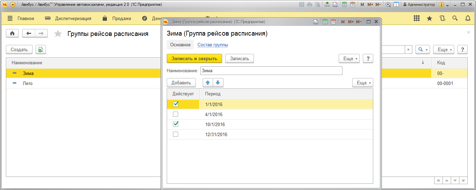Open Еще menu above periods table
This screenshot has height=190, width=476.
(363, 83)
